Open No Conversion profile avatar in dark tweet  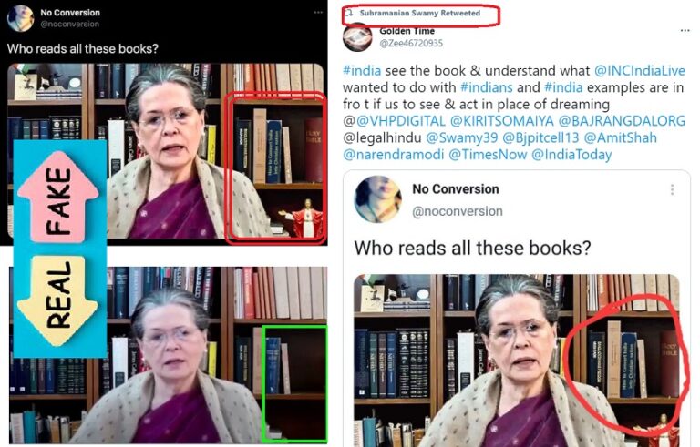(21, 18)
